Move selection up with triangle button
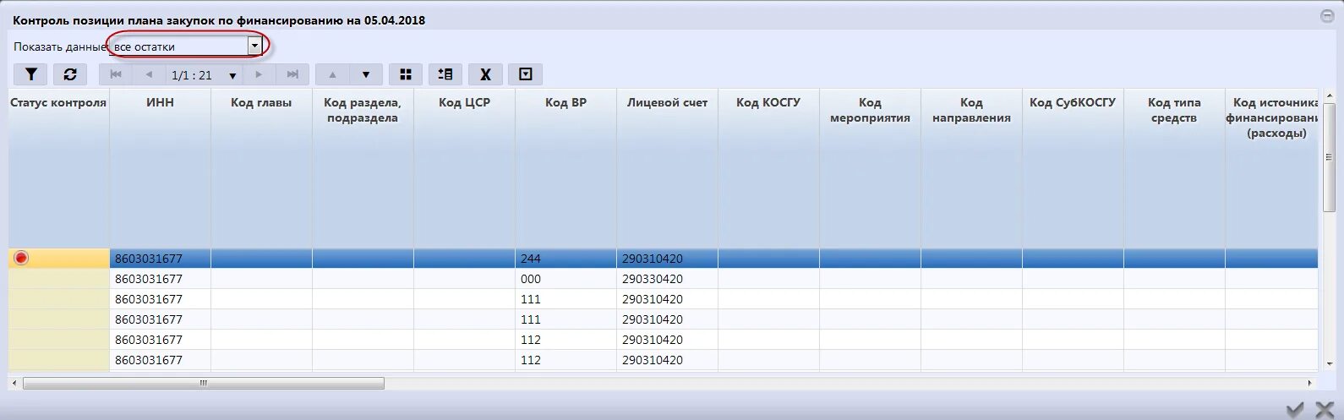The width and height of the screenshot is (1344, 420). (x=332, y=74)
